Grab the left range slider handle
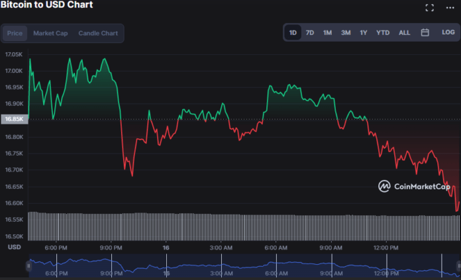 pyautogui.click(x=28, y=266)
